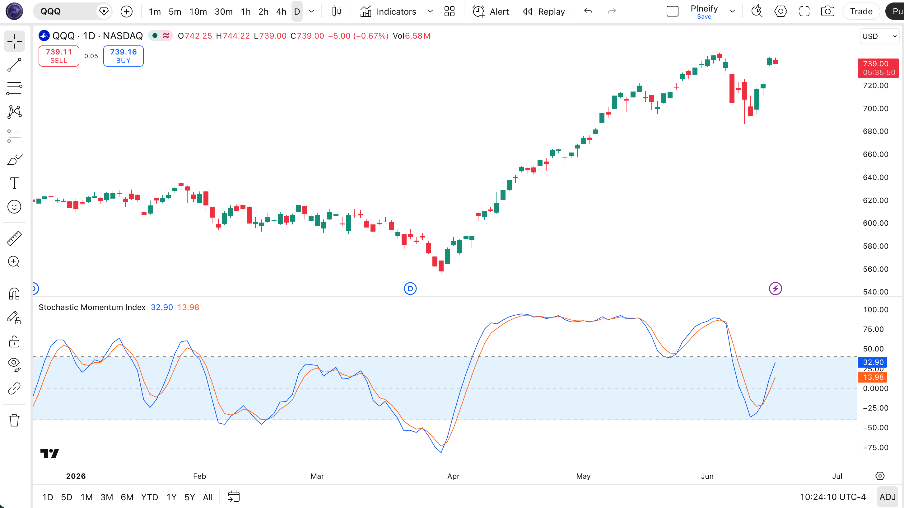Activate the zoom in tool

(14, 261)
